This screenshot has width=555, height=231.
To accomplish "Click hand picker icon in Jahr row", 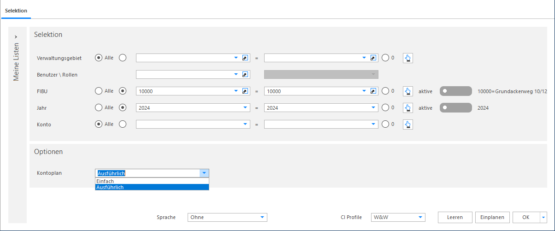I will pos(408,108).
